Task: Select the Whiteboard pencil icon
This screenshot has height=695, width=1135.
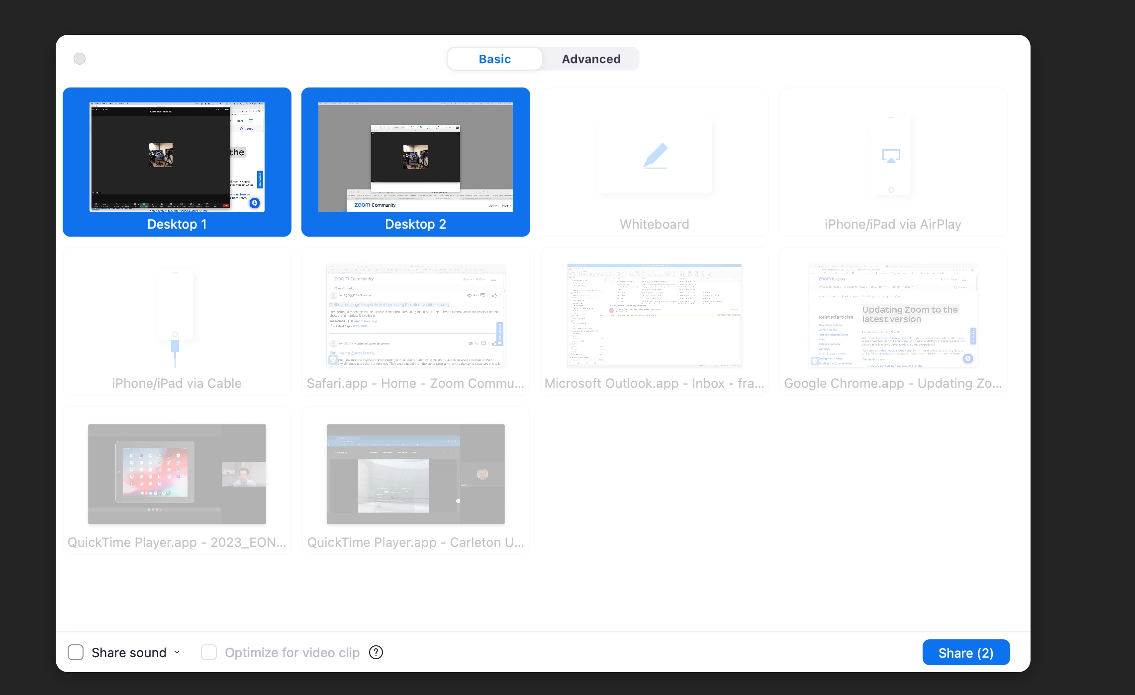Action: 655,156
